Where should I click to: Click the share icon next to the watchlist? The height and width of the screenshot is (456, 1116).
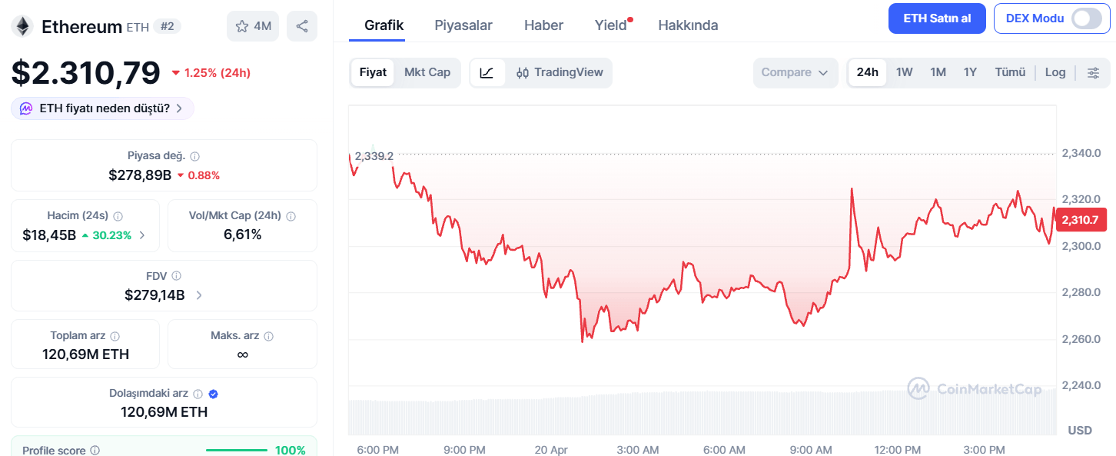(x=301, y=25)
